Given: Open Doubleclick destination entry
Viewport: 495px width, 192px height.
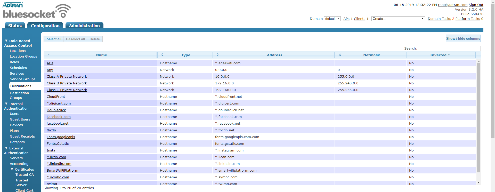Looking at the screenshot, I should tap(56, 110).
